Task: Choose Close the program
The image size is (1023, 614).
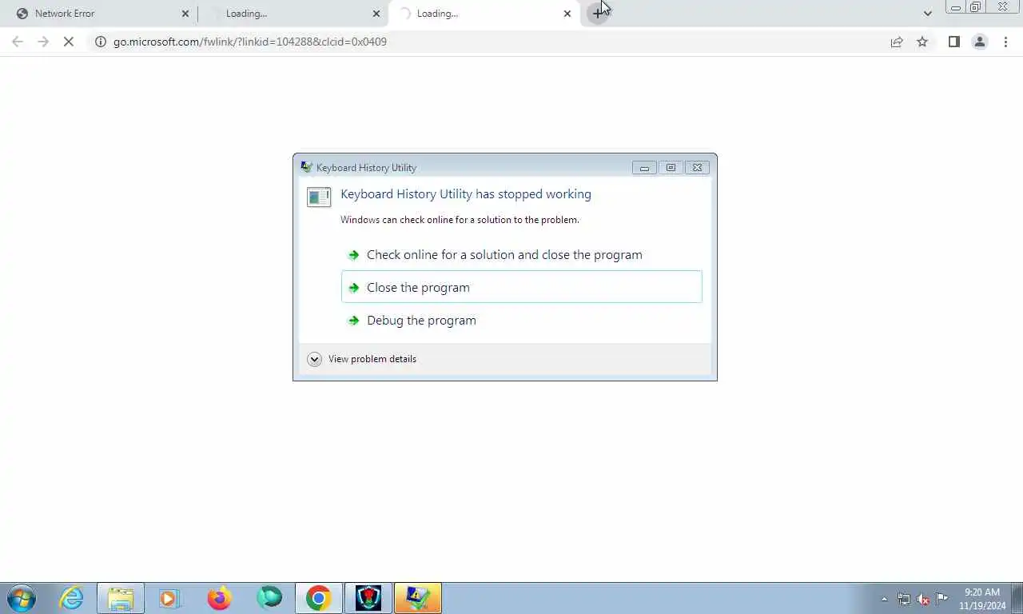Action: pos(521,287)
